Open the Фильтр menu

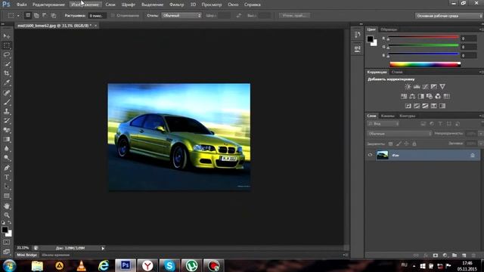coord(176,5)
